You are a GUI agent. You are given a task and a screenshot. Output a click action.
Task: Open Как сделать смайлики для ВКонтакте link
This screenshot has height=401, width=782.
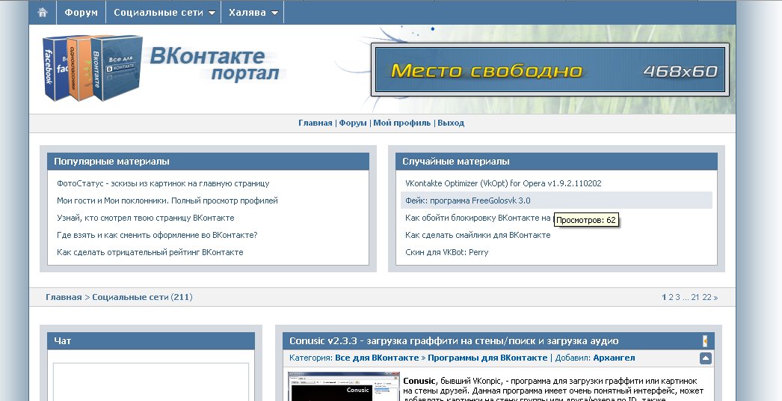pyautogui.click(x=478, y=235)
